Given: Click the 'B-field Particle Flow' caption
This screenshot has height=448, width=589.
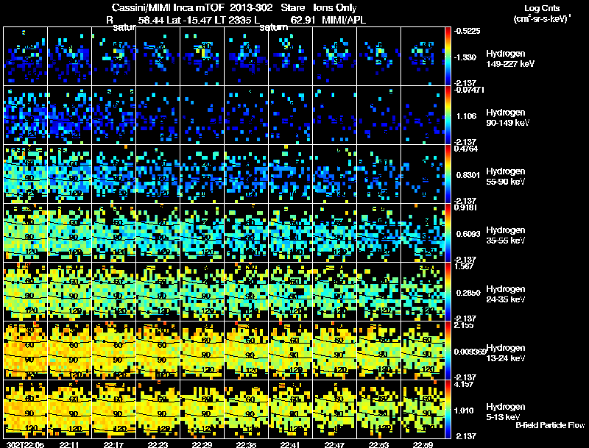Looking at the screenshot, I should pos(550,425).
